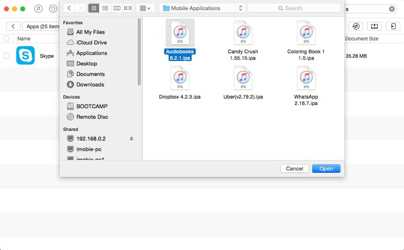Clear the main window search field
This screenshot has width=404, height=250.
[x=391, y=9]
